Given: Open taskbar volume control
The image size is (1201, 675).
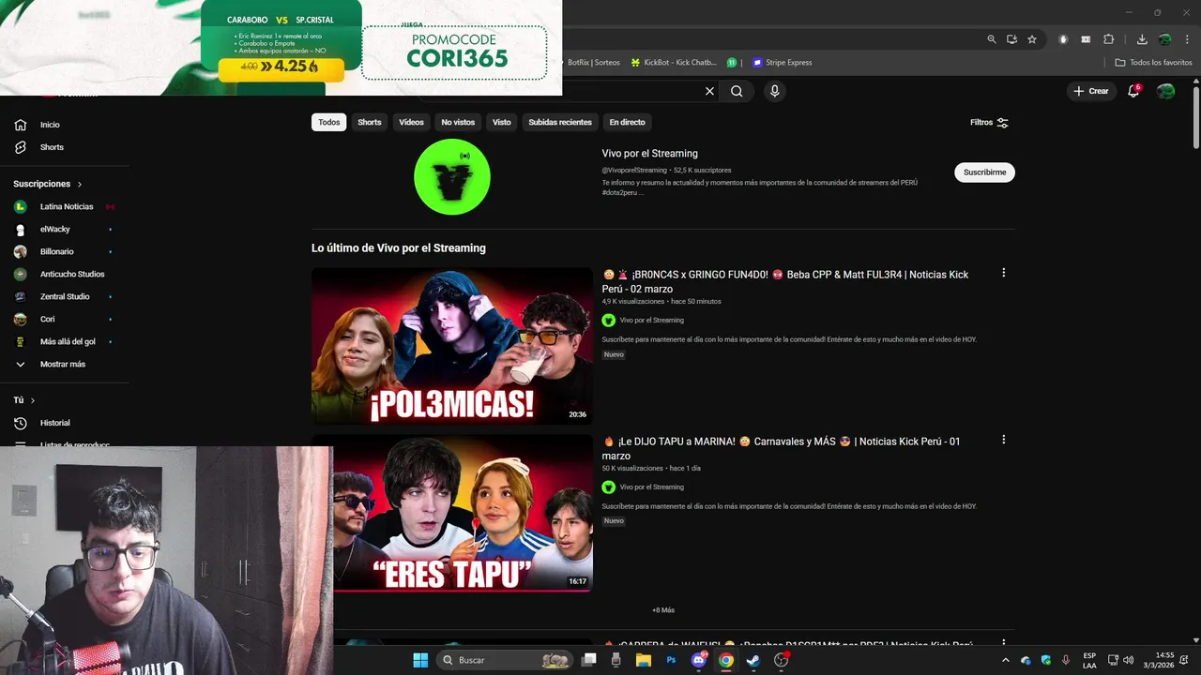Looking at the screenshot, I should (1128, 660).
